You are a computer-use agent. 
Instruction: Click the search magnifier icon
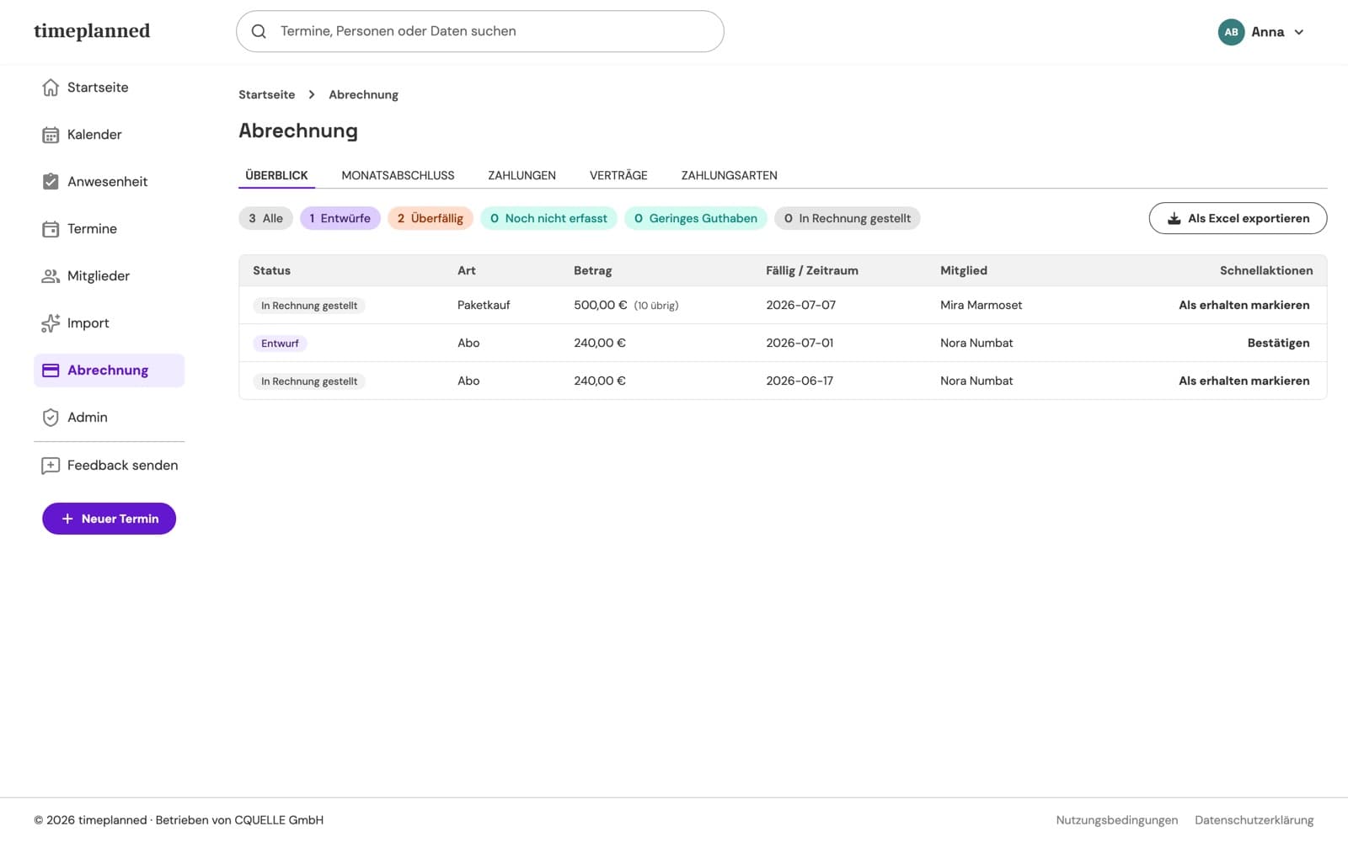[x=259, y=31]
